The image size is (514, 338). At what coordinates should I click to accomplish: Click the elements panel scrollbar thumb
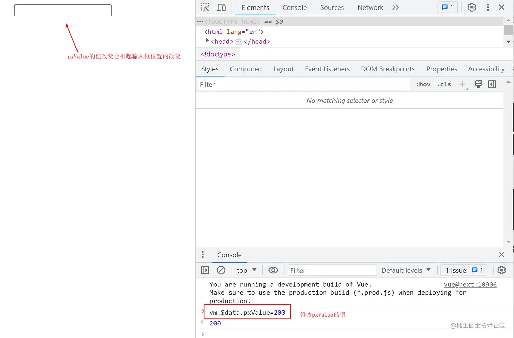coord(508,30)
